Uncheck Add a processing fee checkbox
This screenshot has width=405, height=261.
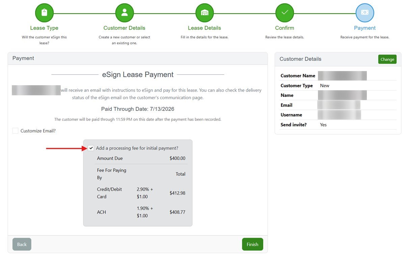91,148
